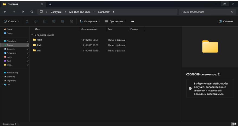Expand the Просмотреть view options
This screenshot has width=238, height=126.
point(115,21)
